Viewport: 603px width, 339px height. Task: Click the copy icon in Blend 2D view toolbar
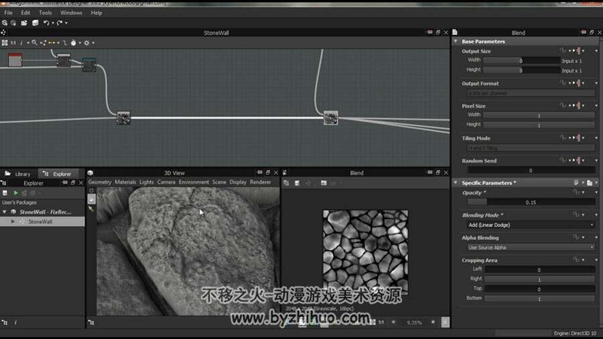click(x=285, y=184)
